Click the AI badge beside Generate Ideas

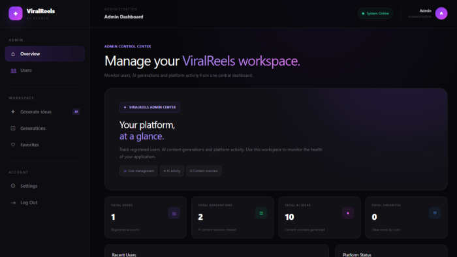click(x=76, y=112)
